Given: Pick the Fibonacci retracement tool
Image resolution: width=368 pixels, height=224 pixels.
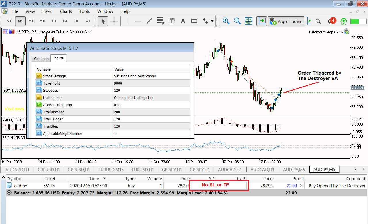Looking at the screenshot, I should 160,21.
